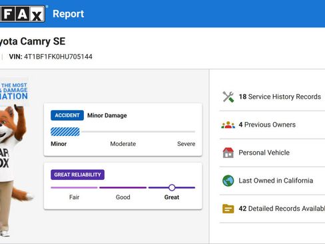Click the yellow folder detailed records icon
This screenshot has height=244, width=325.
228,209
